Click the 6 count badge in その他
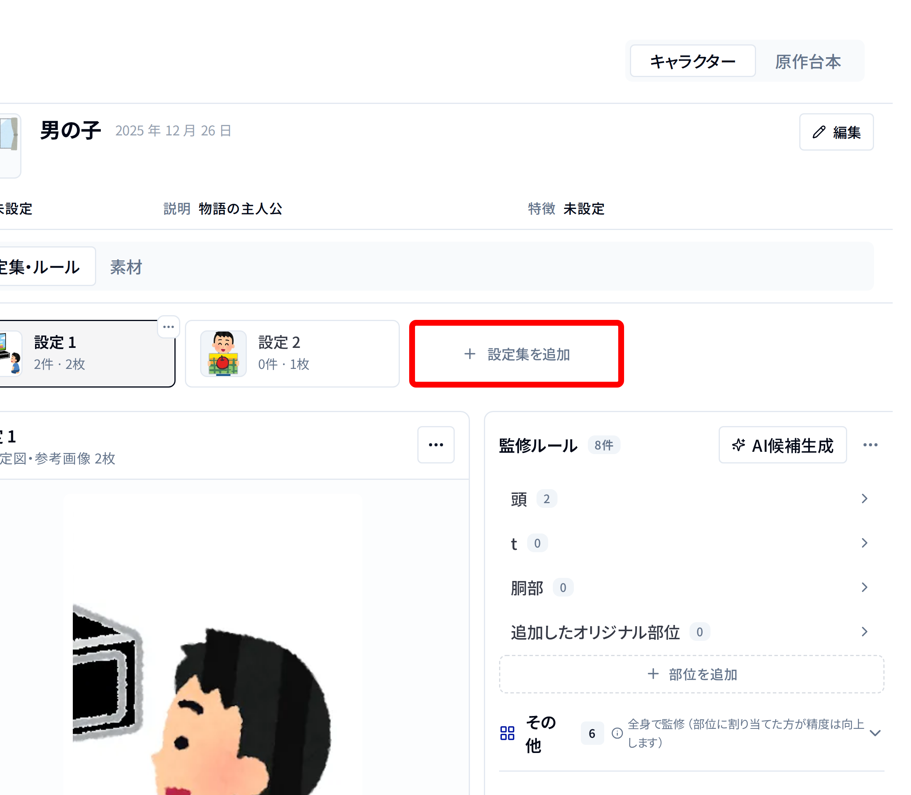Screen dimensions: 911x795 (x=592, y=734)
